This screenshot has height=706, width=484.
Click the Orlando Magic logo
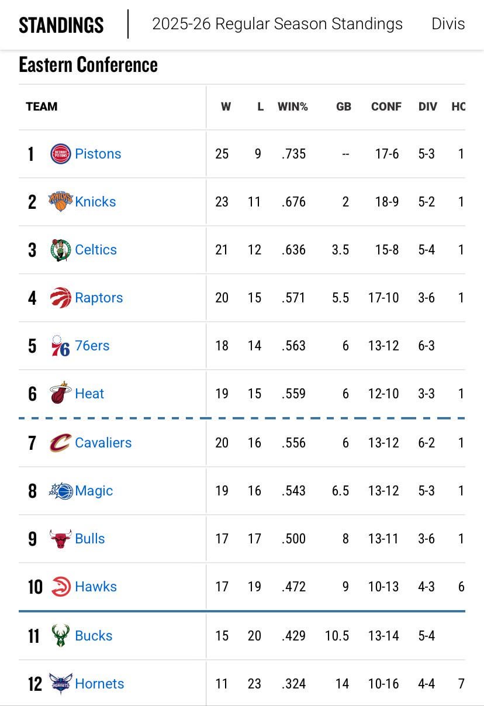pos(60,491)
